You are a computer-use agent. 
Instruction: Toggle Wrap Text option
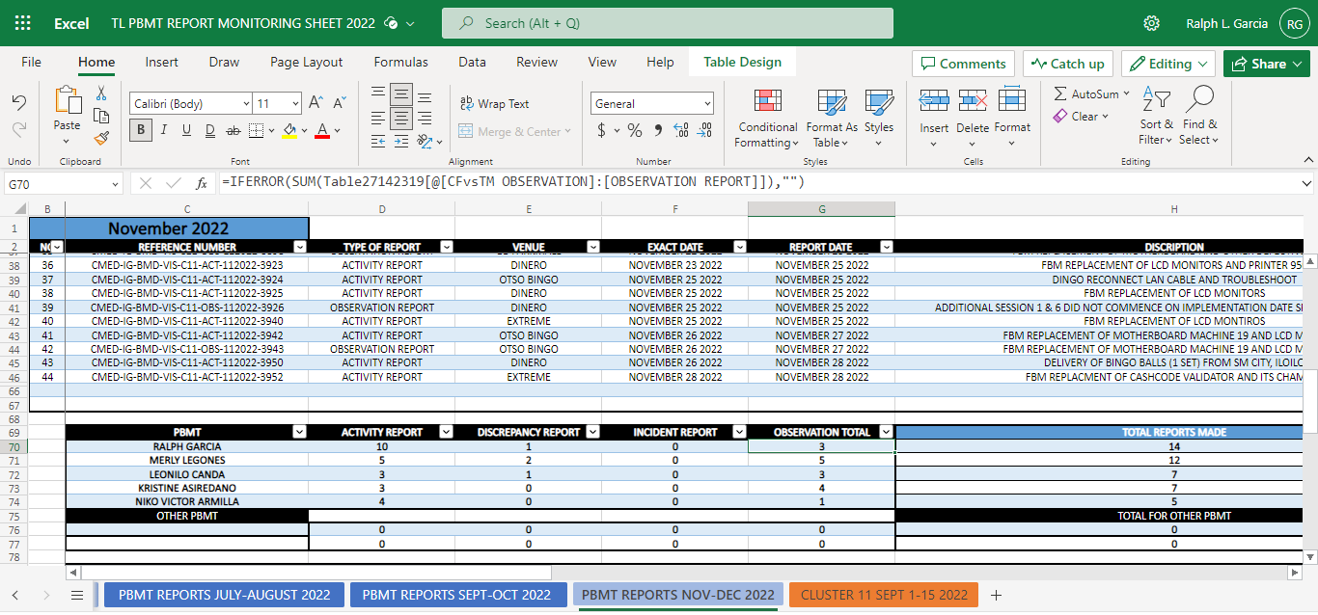click(494, 103)
